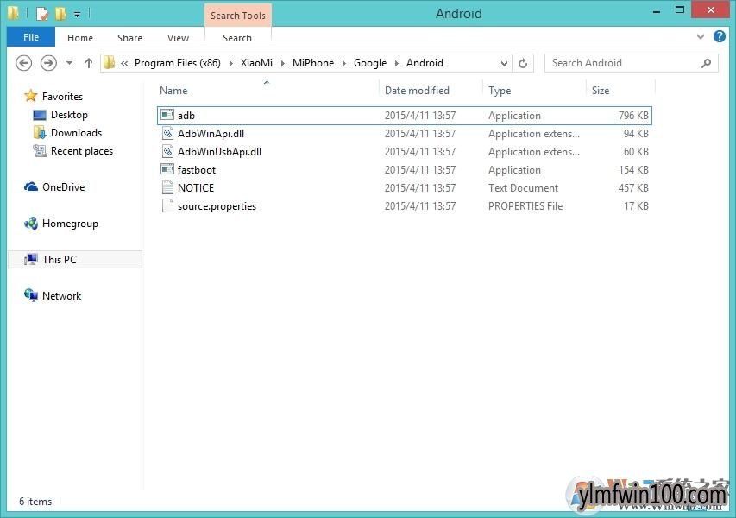Sort by the Name column header
Viewport: 736px width, 518px height.
pyautogui.click(x=173, y=90)
